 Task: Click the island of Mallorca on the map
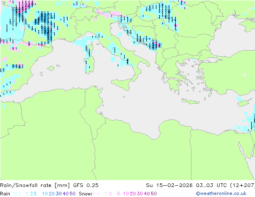pos(51,68)
